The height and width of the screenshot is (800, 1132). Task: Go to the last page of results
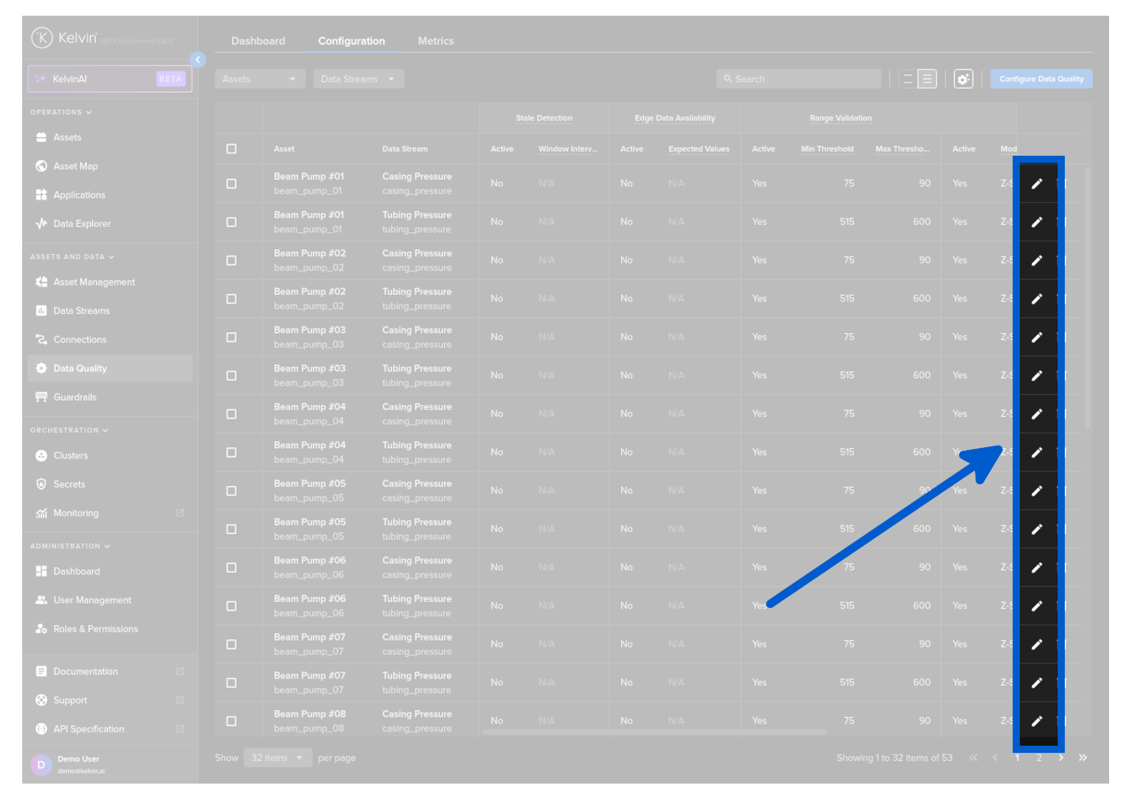pyautogui.click(x=1083, y=758)
